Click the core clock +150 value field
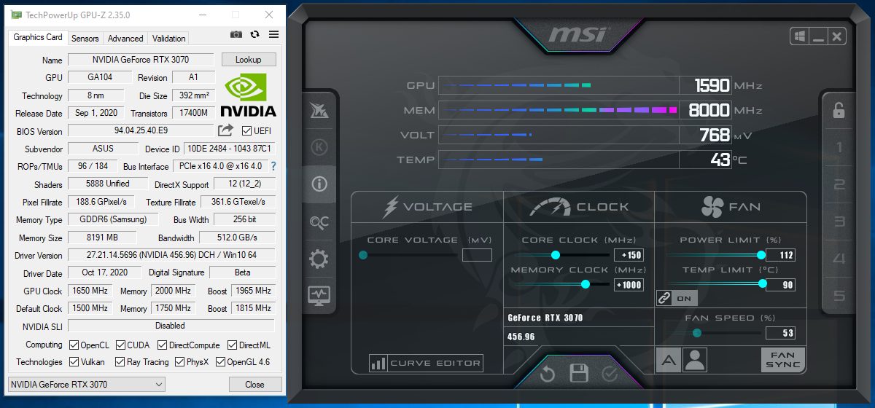 (629, 255)
